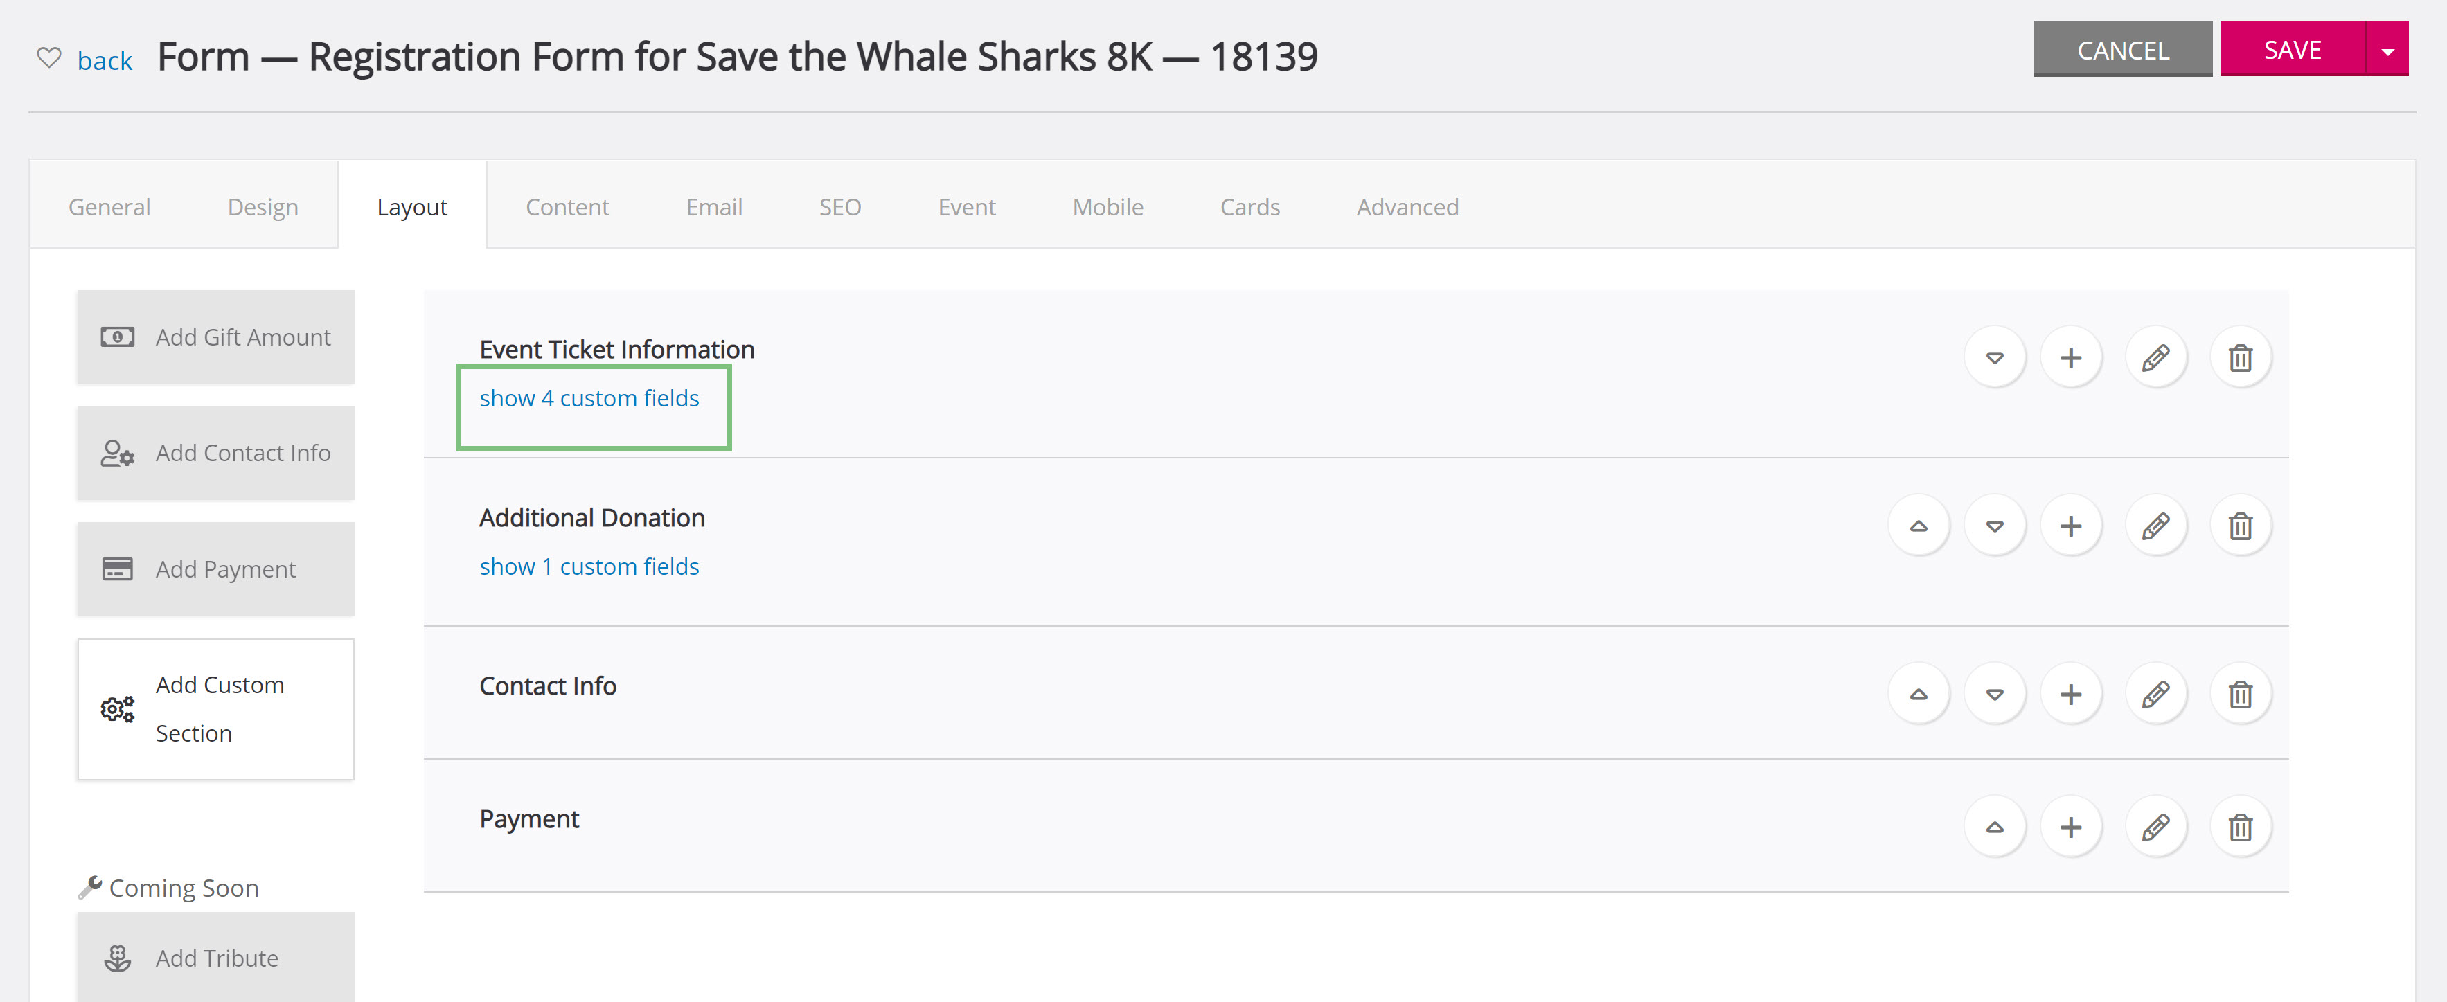
Task: Add field to Contact Info section
Action: click(2070, 695)
